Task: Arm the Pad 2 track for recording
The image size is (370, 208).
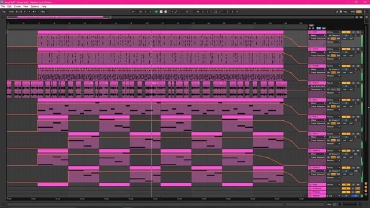Action: 358,133
